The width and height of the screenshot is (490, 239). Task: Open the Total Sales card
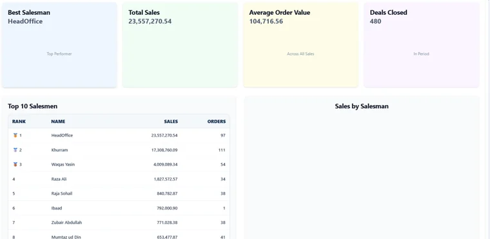click(x=180, y=45)
